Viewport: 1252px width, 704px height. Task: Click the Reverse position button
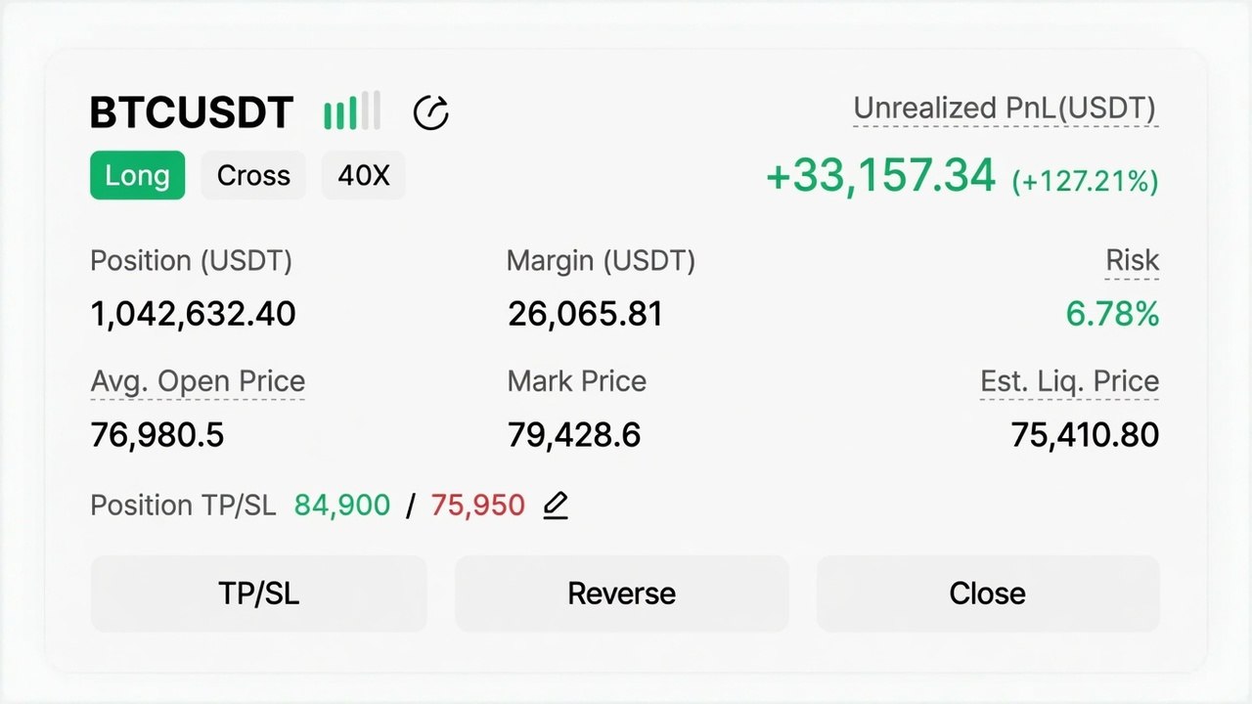622,594
